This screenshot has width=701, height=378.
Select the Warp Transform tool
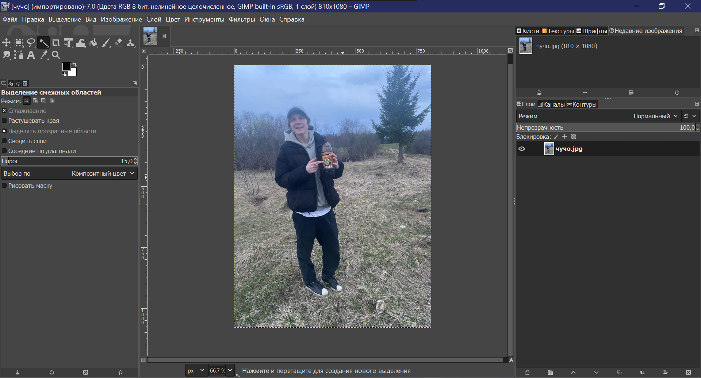coord(81,43)
